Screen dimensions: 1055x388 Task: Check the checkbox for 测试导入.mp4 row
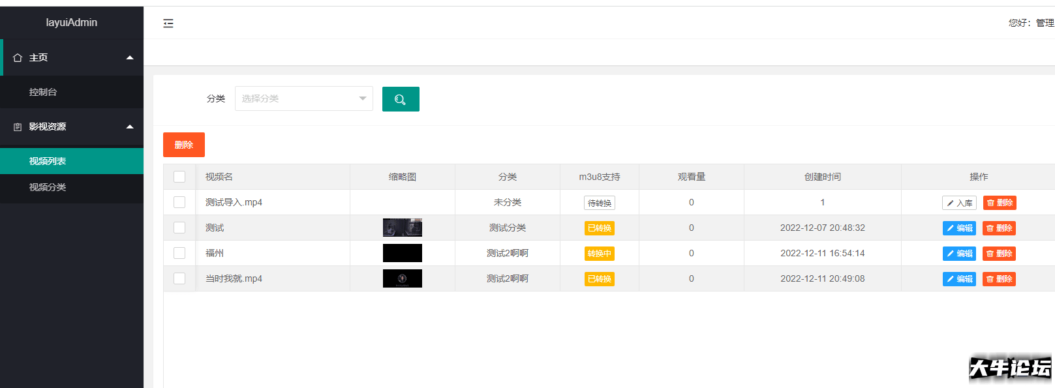point(179,202)
